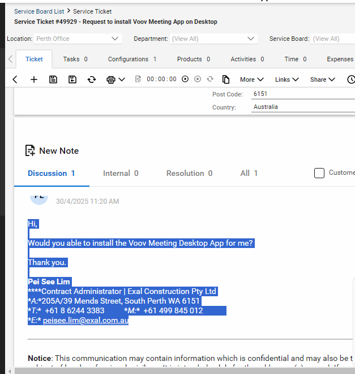Click the Mends Street address line

click(x=113, y=301)
